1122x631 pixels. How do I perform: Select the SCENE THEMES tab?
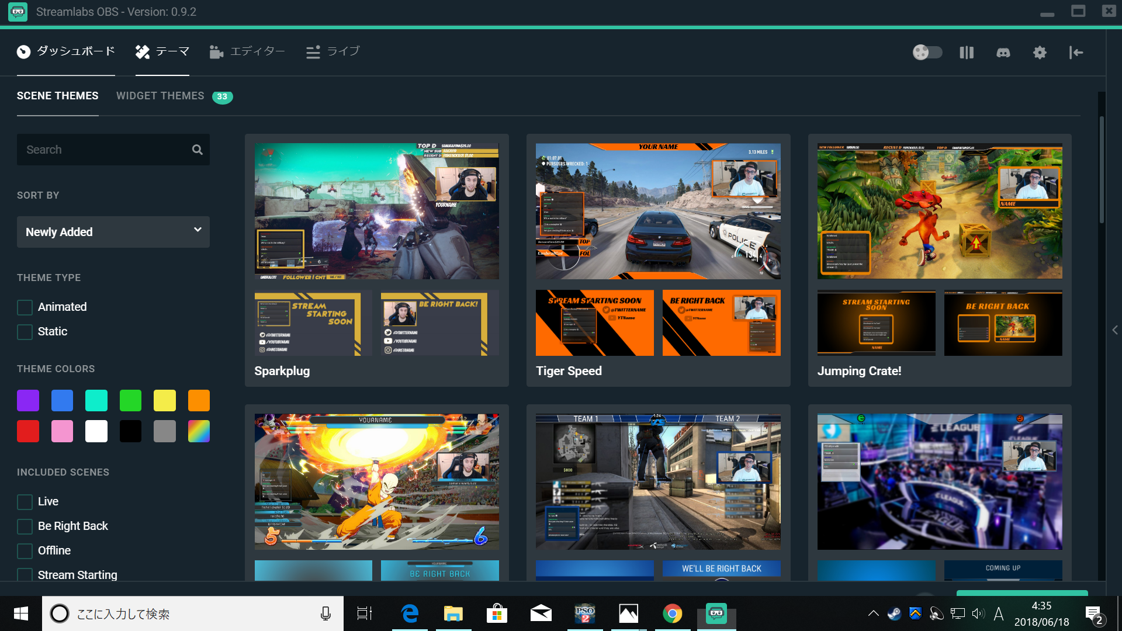coord(57,96)
